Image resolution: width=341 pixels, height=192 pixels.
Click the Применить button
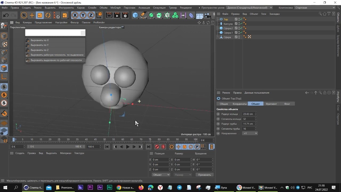[x=205, y=175]
